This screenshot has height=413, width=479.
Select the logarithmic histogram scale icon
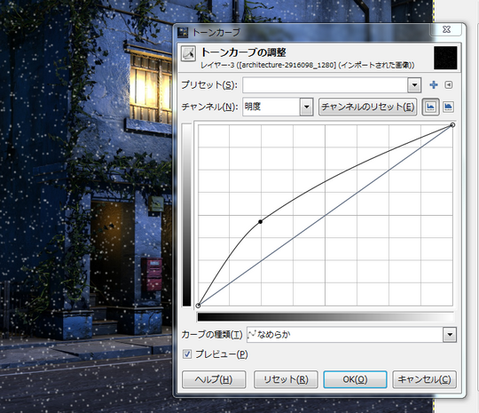point(448,107)
